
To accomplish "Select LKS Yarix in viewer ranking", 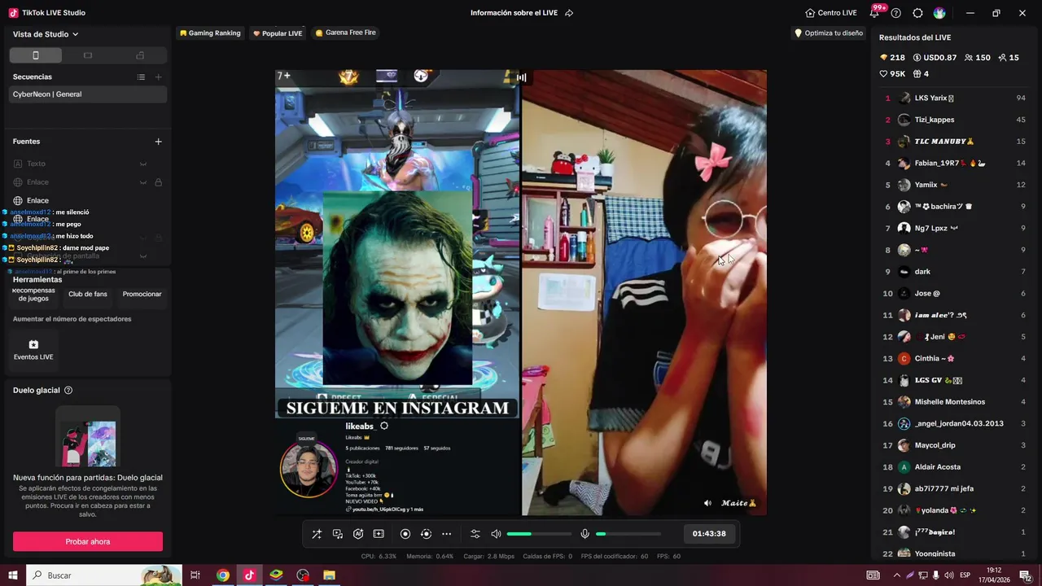I will (x=954, y=98).
